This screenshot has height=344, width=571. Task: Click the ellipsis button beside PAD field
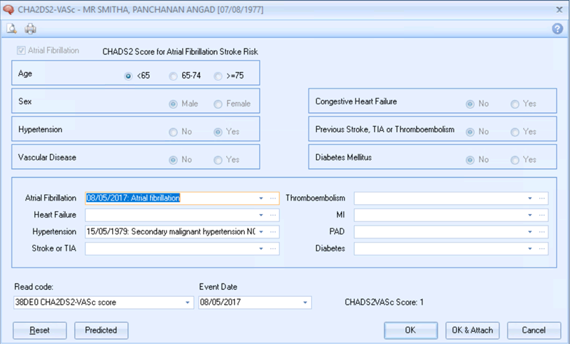[x=542, y=232]
